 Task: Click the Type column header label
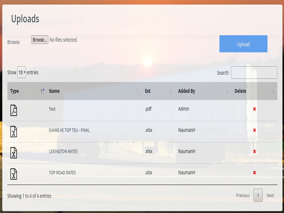coord(14,91)
